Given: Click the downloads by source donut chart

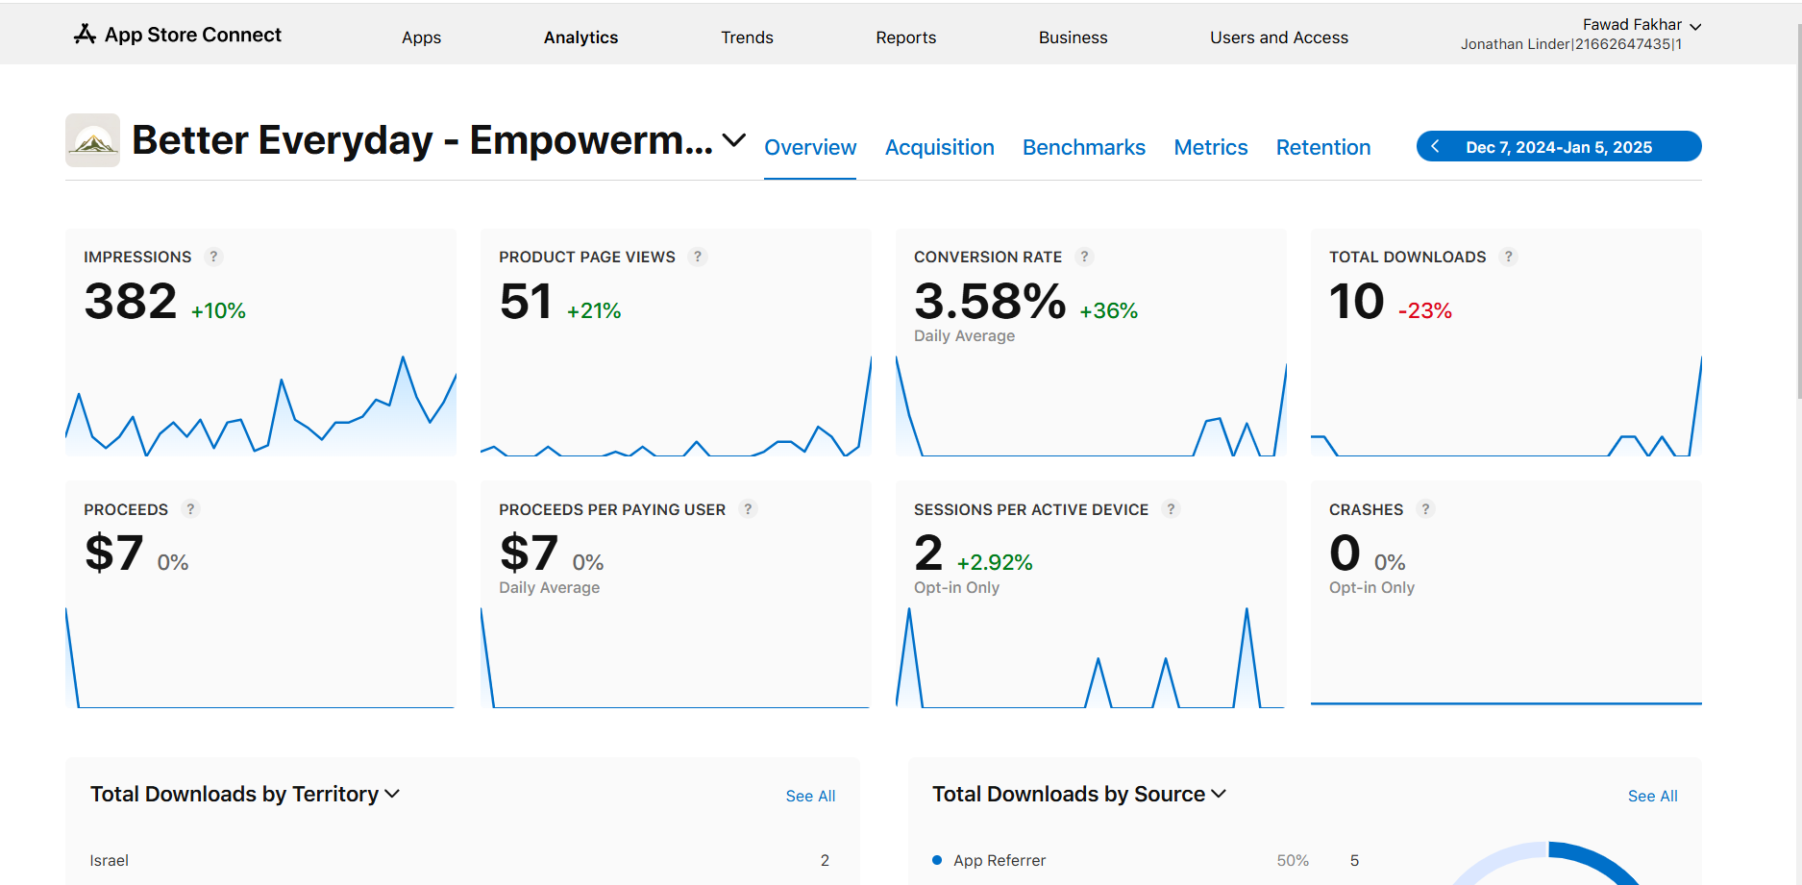Looking at the screenshot, I should (1547, 864).
